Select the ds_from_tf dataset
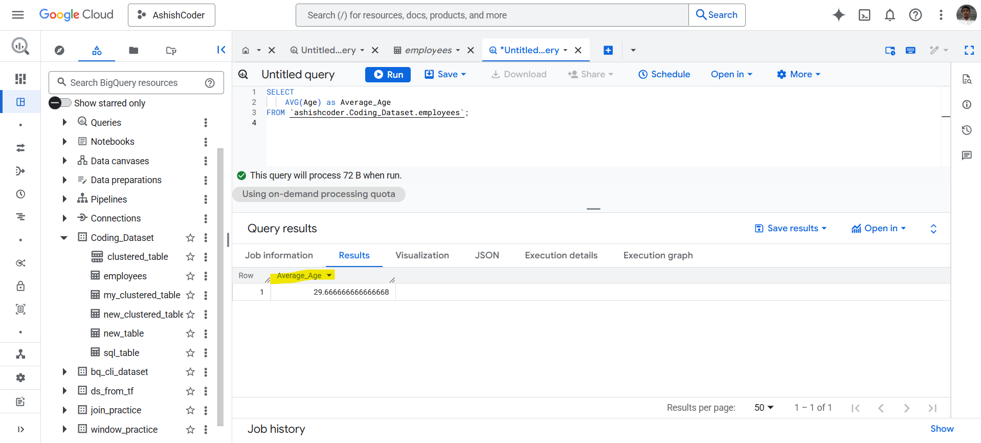 112,391
